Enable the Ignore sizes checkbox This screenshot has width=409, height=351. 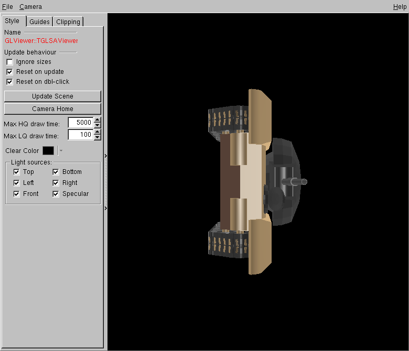click(x=9, y=62)
